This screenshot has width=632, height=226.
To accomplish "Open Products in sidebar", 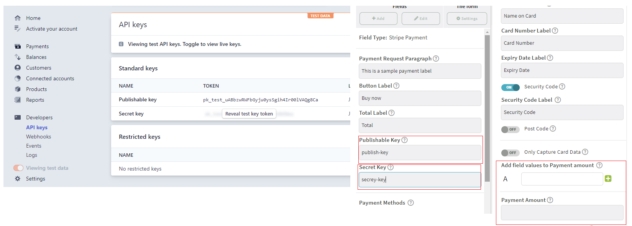I will pos(36,89).
